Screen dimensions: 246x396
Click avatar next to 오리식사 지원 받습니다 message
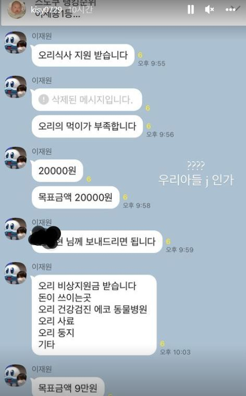coord(16,42)
